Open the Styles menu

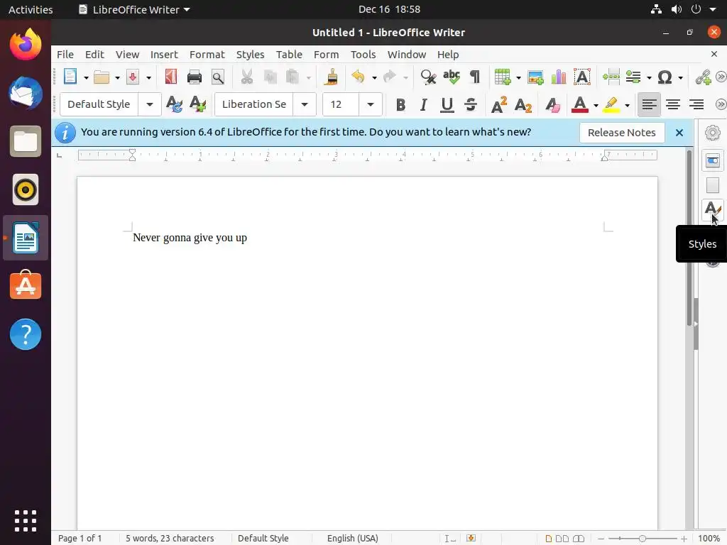pos(250,55)
